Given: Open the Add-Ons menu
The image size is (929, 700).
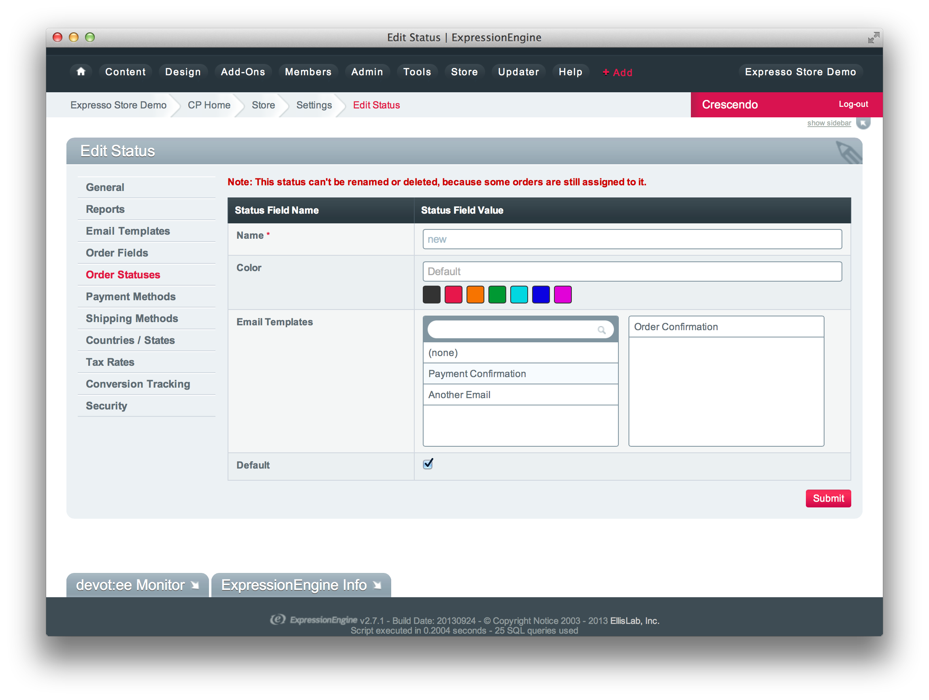Looking at the screenshot, I should [x=243, y=72].
